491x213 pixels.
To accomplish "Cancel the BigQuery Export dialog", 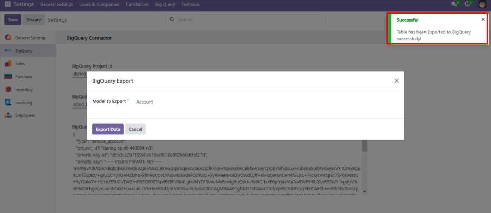I will point(135,129).
